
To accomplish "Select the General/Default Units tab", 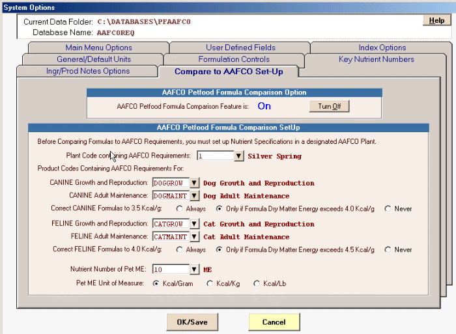I will point(94,59).
